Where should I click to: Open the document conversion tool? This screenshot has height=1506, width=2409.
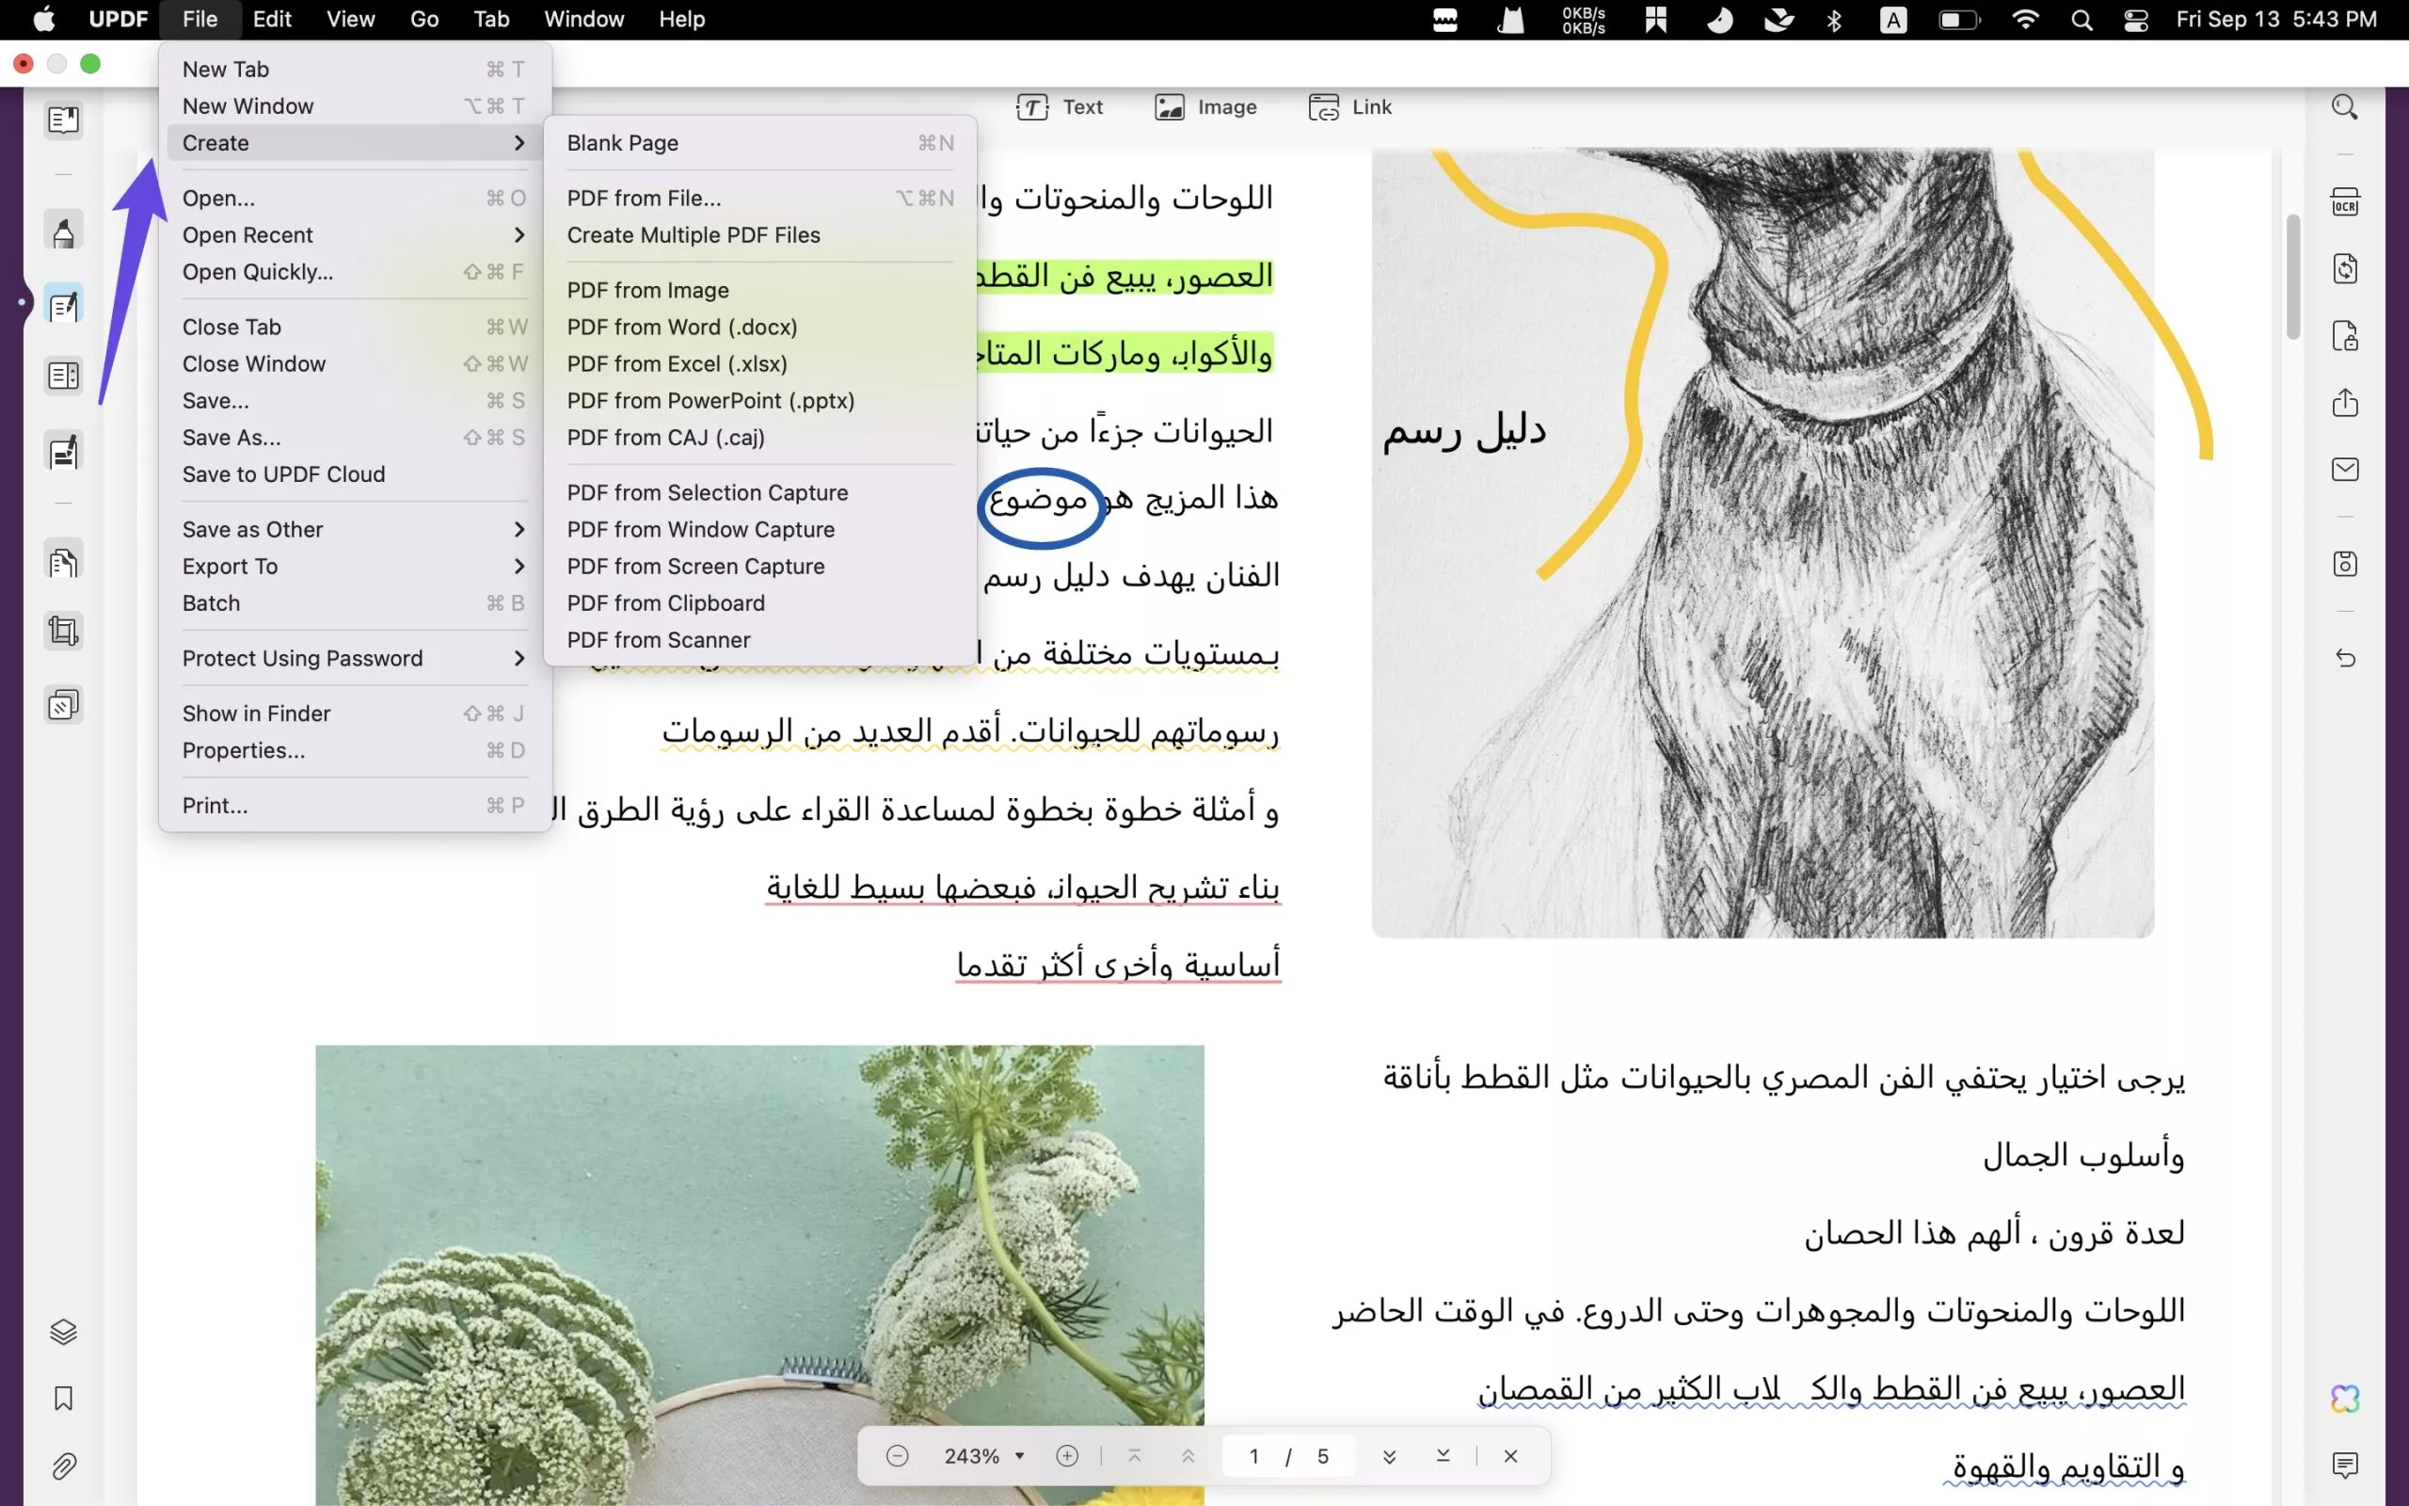tap(2346, 269)
